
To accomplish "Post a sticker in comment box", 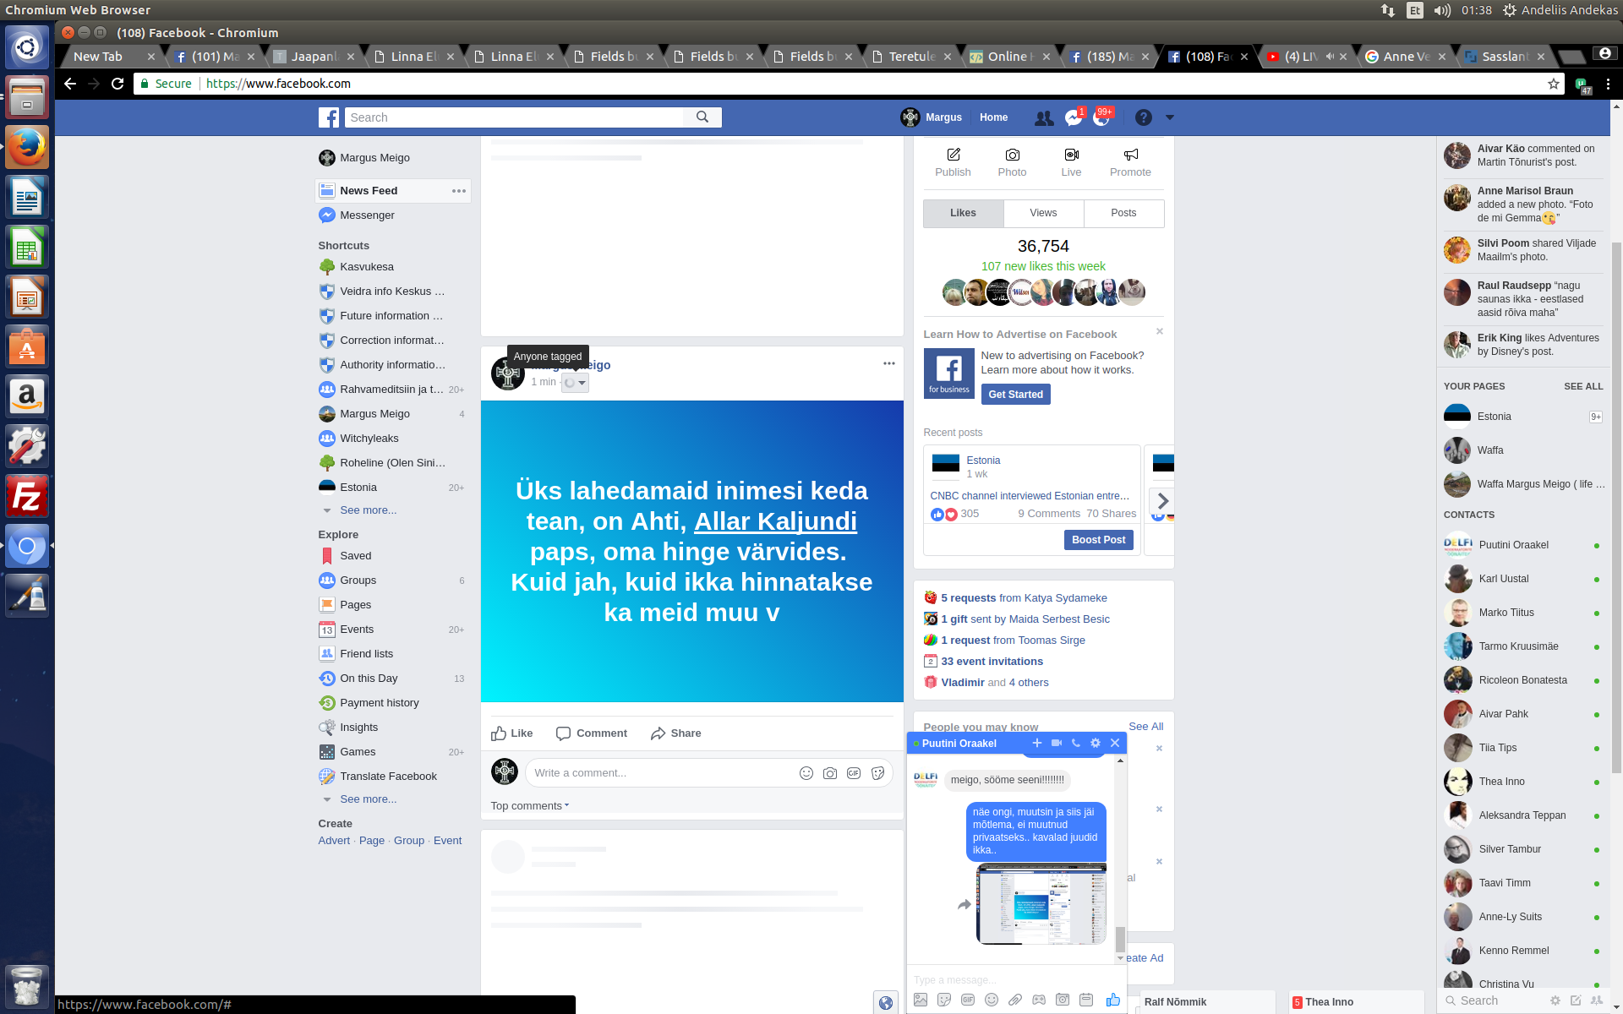I will pos(877,773).
